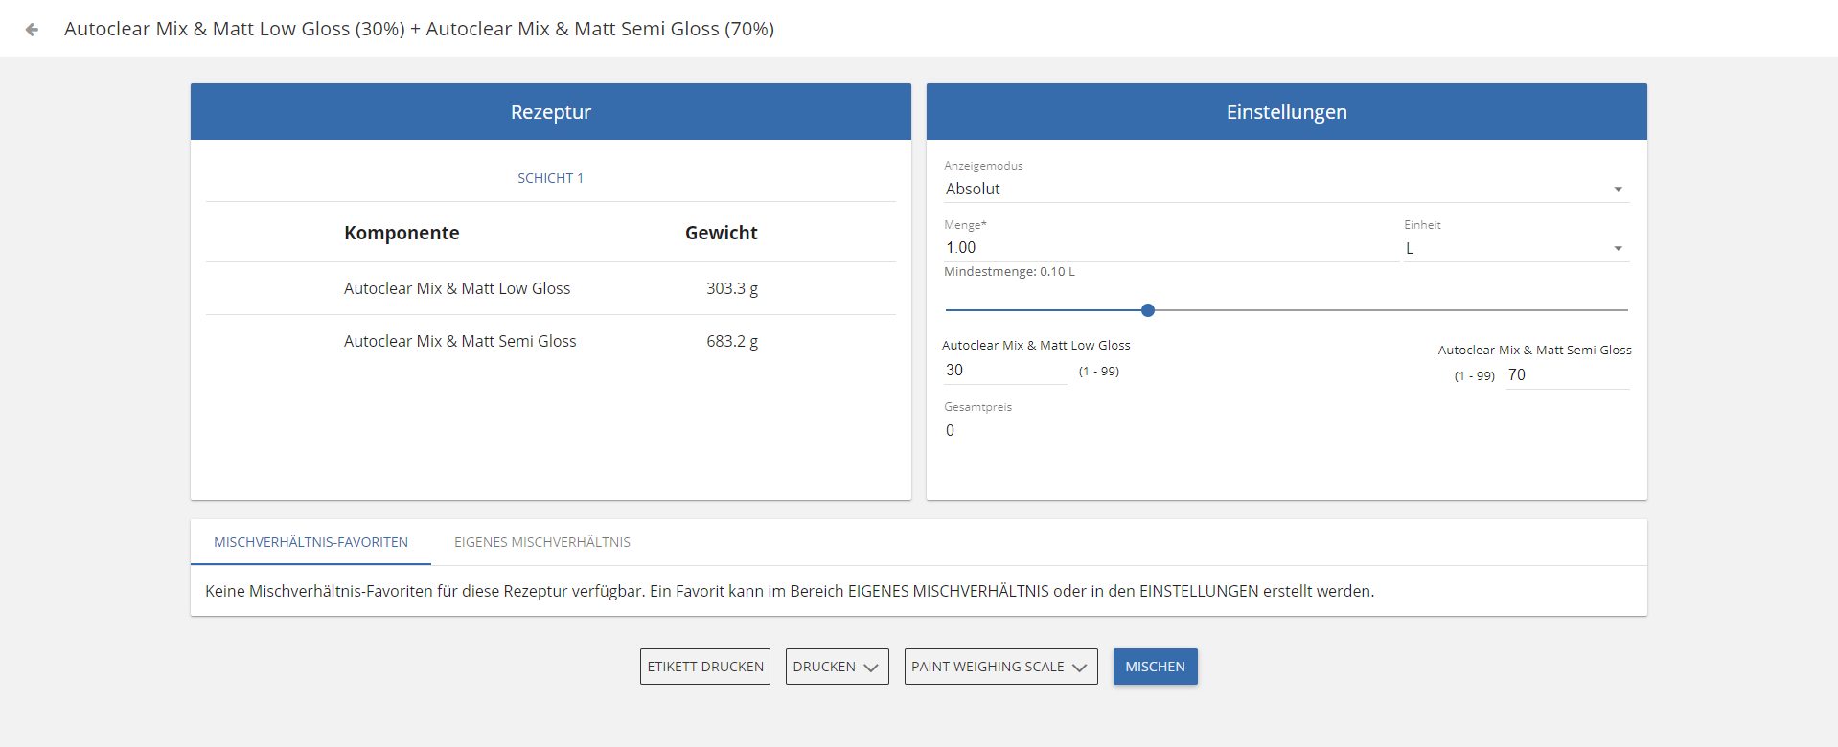Image resolution: width=1838 pixels, height=747 pixels.
Task: Go back with the arrow icon
Action: pos(32,30)
